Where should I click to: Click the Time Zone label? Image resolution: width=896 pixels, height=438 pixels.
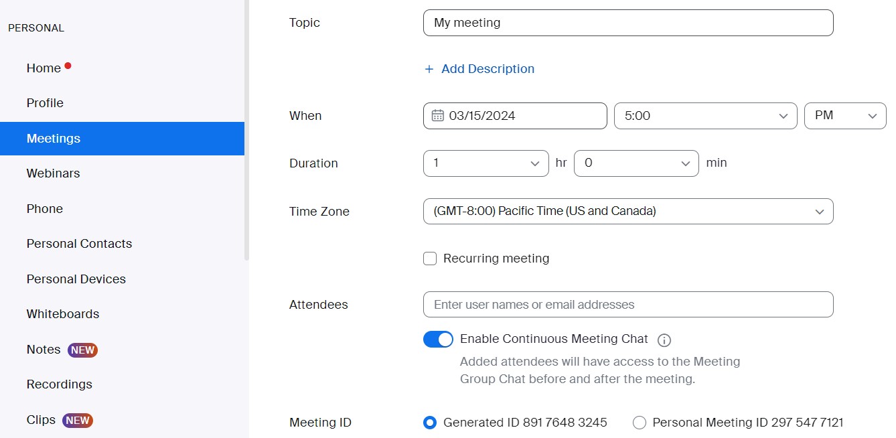319,212
